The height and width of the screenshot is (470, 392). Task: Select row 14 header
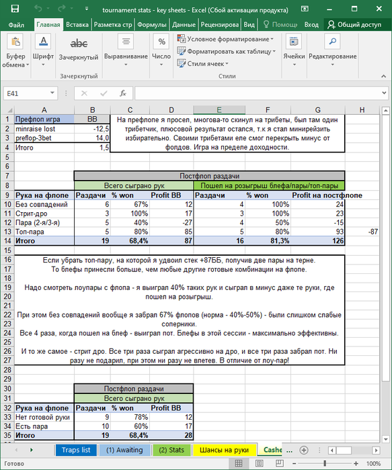click(x=7, y=240)
